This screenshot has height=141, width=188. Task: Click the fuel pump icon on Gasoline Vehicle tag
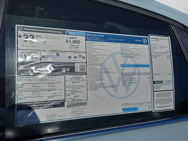[x=68, y=33]
